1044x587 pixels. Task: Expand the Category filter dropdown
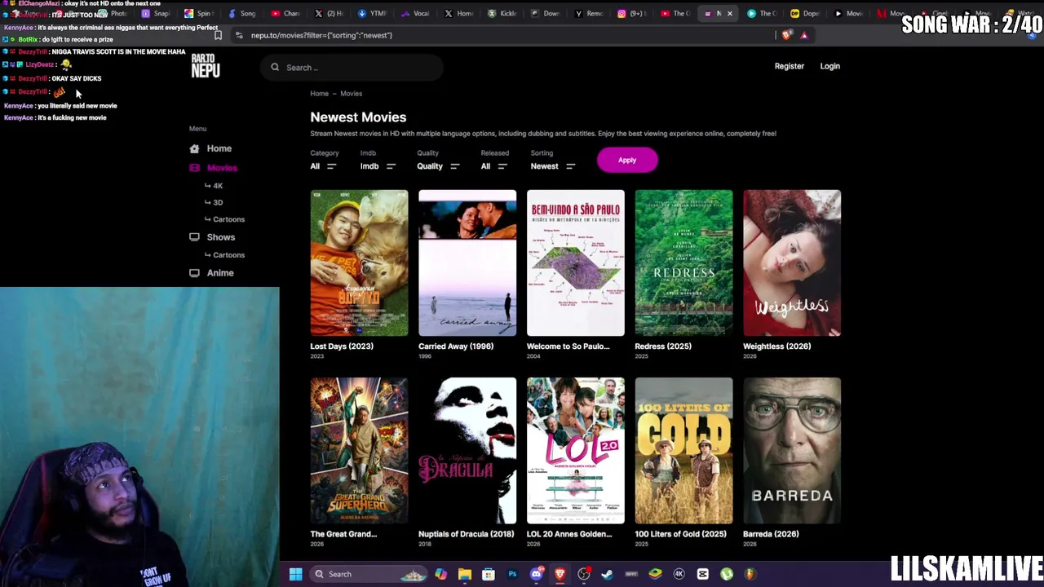[323, 166]
